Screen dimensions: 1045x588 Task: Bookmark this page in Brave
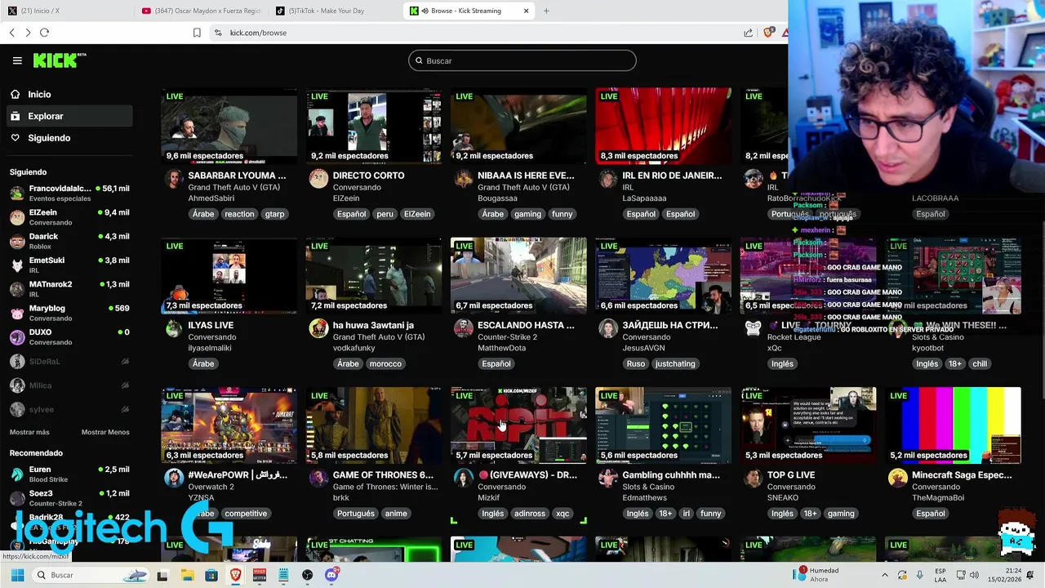tap(197, 33)
